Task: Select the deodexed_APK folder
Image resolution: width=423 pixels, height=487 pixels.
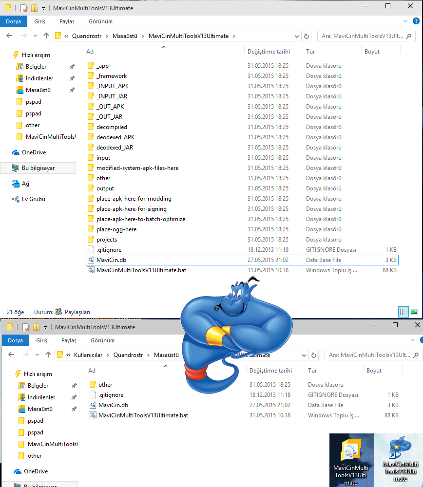Action: 115,137
